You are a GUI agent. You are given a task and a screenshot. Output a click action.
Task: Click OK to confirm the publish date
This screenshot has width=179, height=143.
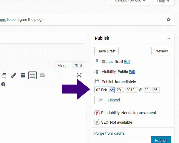point(100,100)
